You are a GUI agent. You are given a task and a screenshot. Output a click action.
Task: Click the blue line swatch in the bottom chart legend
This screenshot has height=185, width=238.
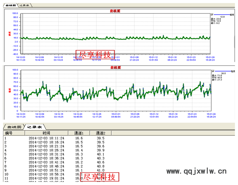(x=220, y=71)
